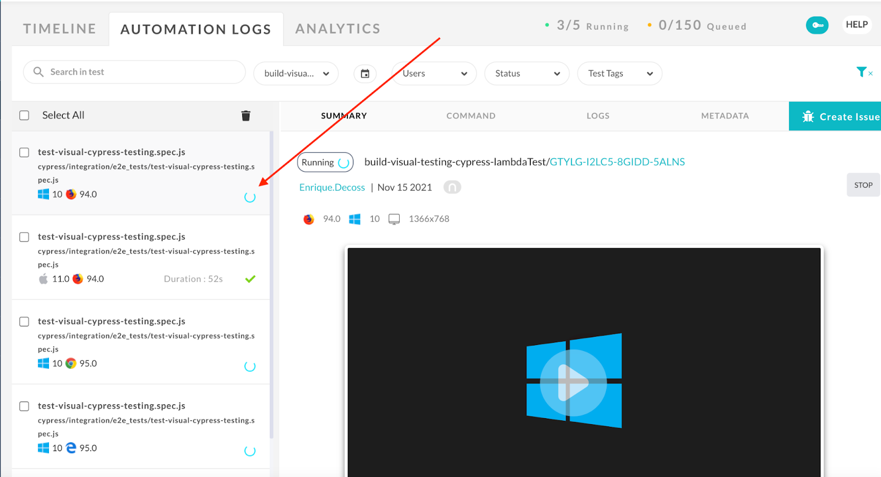Select checkbox for Chrome 95.0 test
Viewport: 881px width, 477px height.
(24, 322)
